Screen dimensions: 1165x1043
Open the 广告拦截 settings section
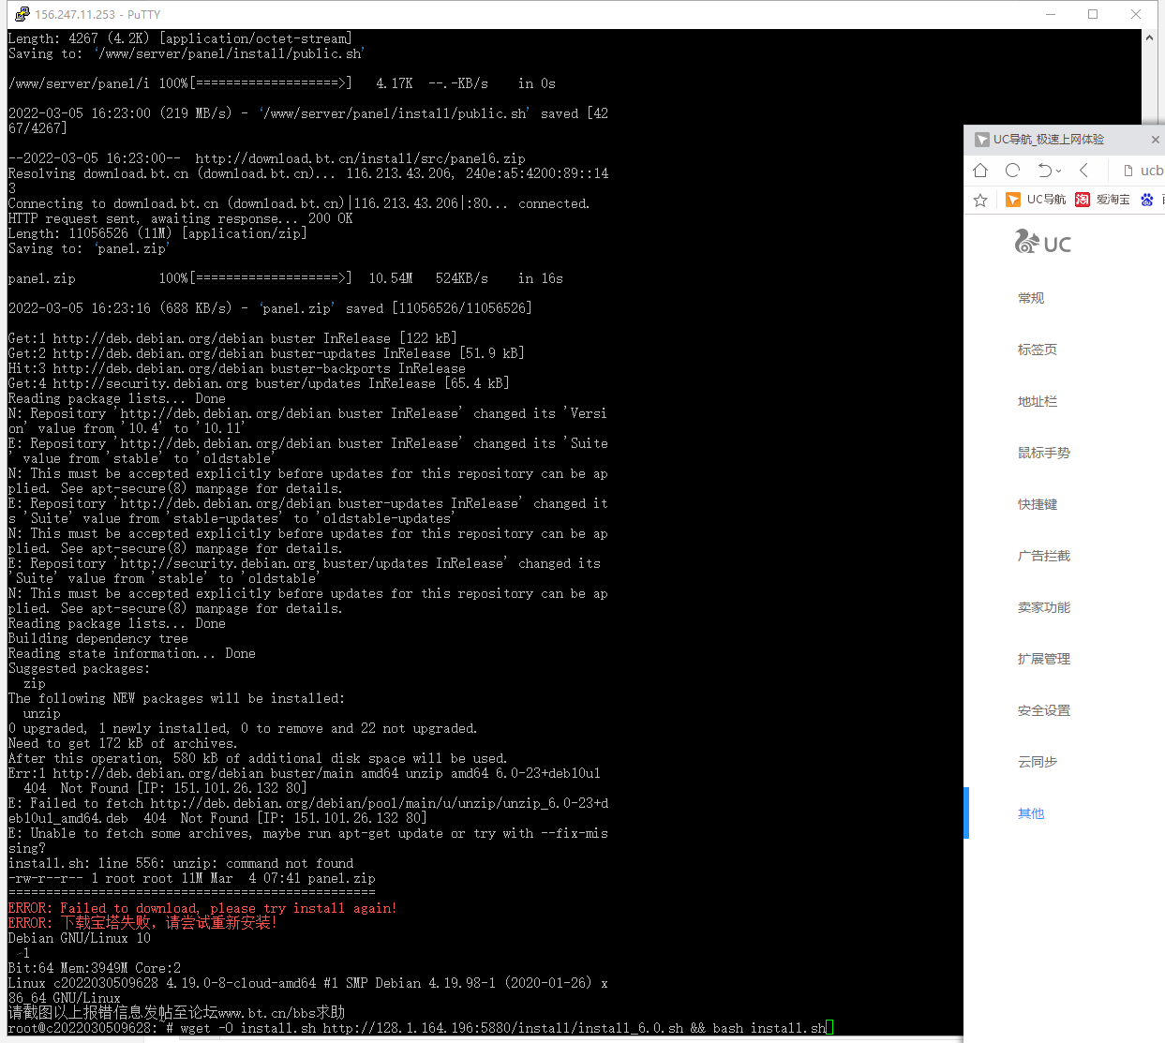click(x=1044, y=556)
